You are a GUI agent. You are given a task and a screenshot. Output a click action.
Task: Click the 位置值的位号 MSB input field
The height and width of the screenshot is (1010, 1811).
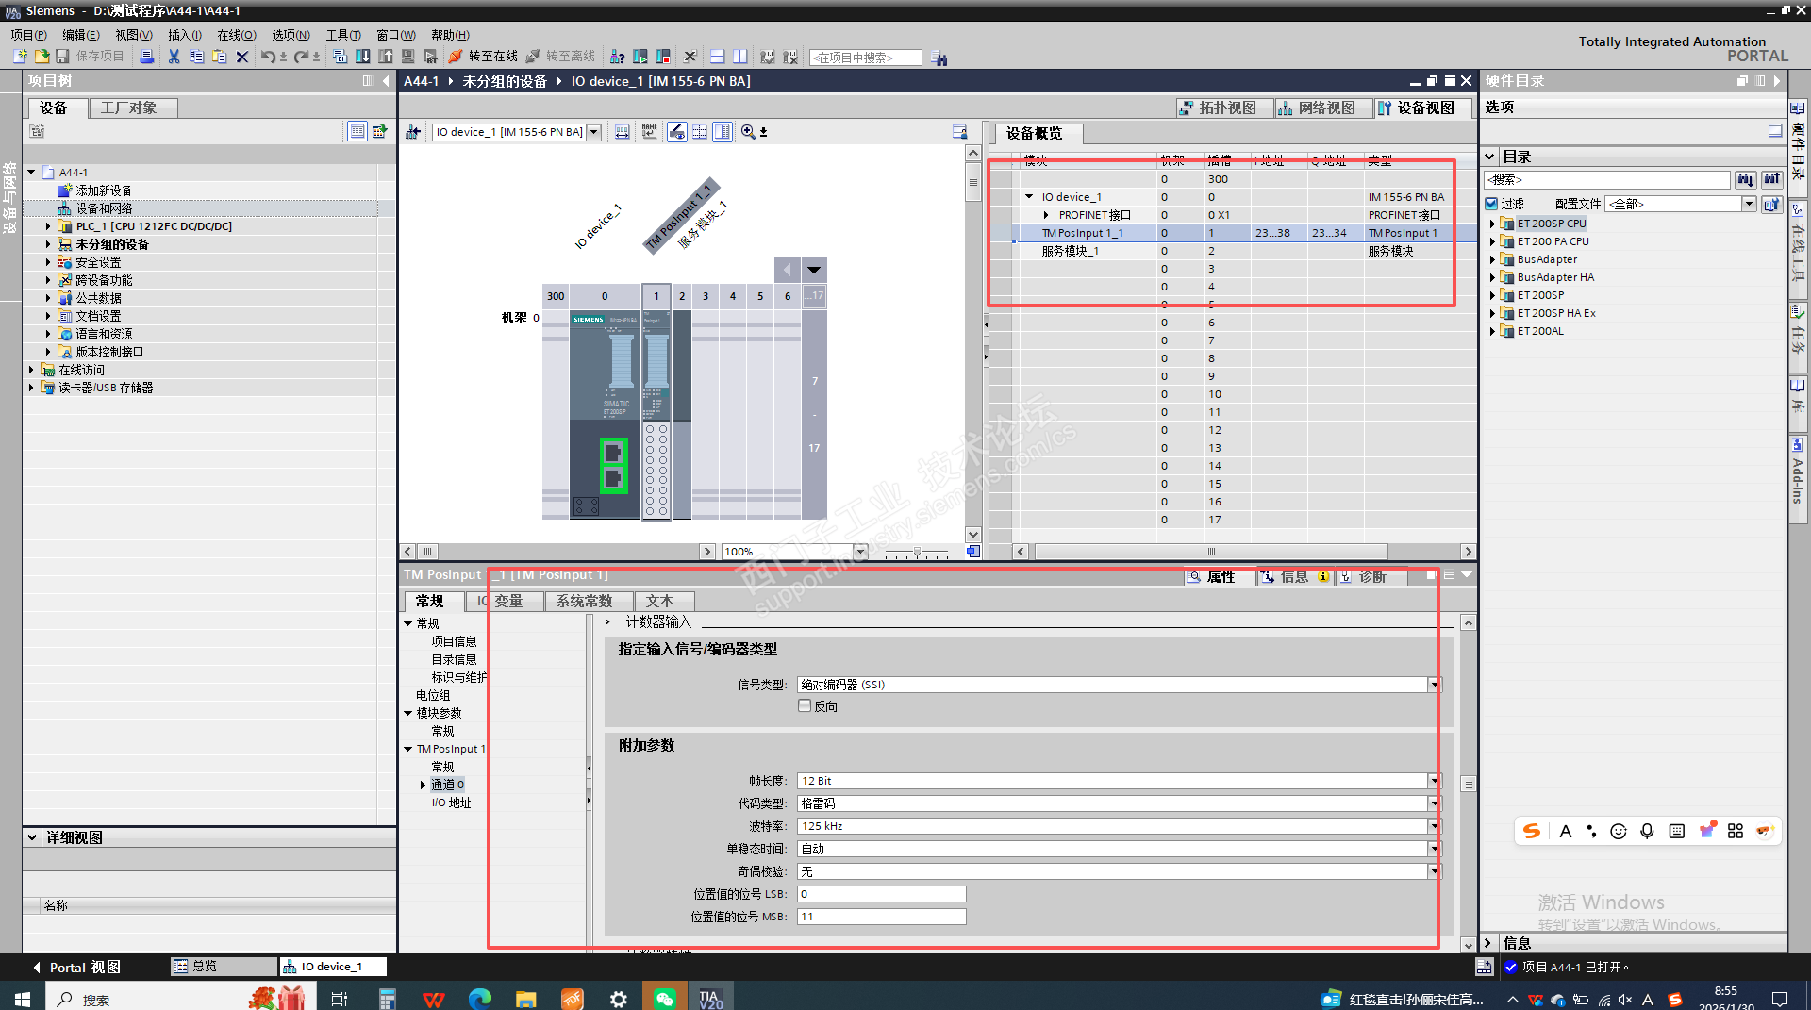pyautogui.click(x=882, y=917)
